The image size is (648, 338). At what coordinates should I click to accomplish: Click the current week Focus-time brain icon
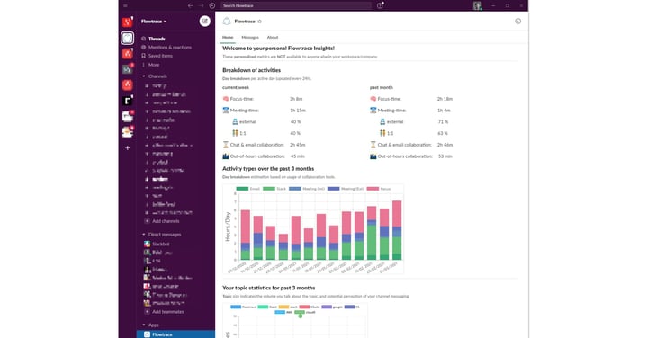(226, 99)
